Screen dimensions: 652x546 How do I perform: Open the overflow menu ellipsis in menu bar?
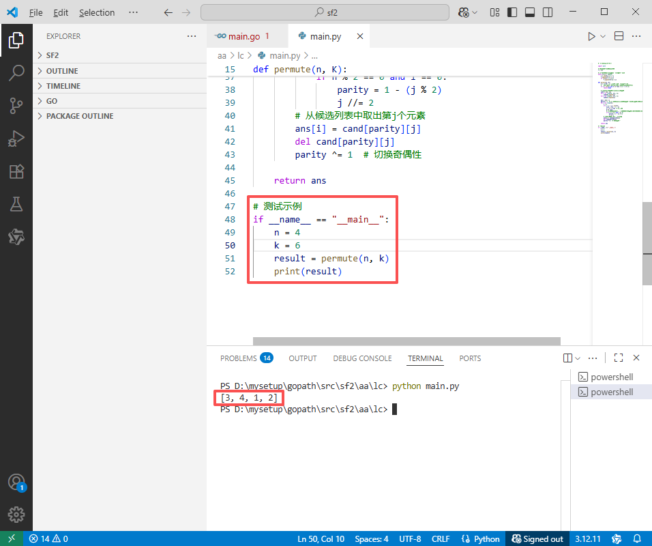pyautogui.click(x=133, y=12)
